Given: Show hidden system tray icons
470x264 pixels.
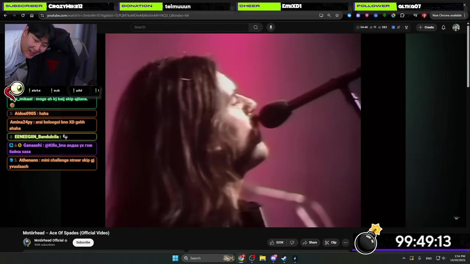Looking at the screenshot, I should [404, 258].
